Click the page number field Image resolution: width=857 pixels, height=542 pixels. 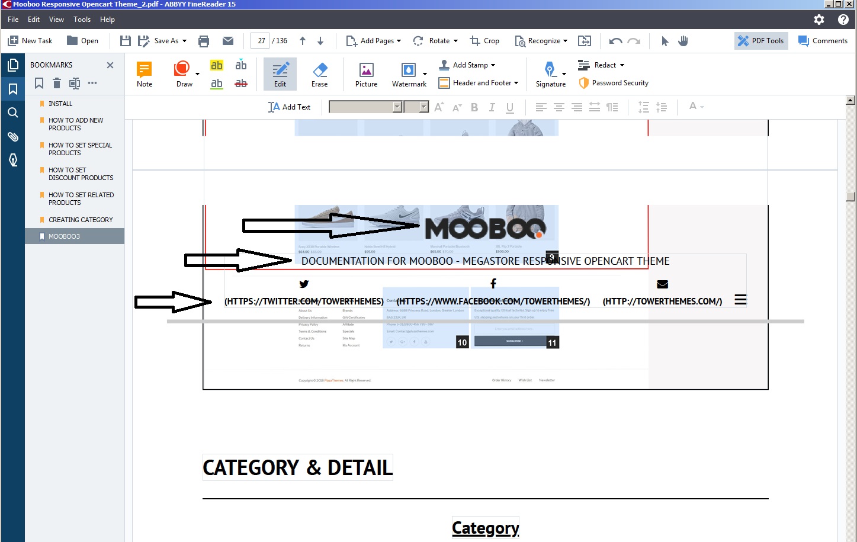tap(260, 41)
